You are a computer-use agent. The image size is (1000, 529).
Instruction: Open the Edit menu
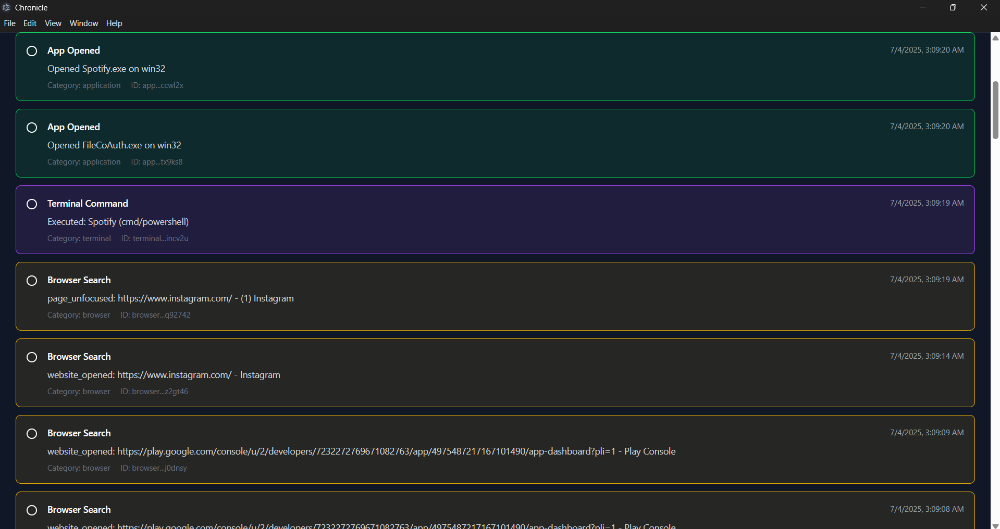coord(30,23)
